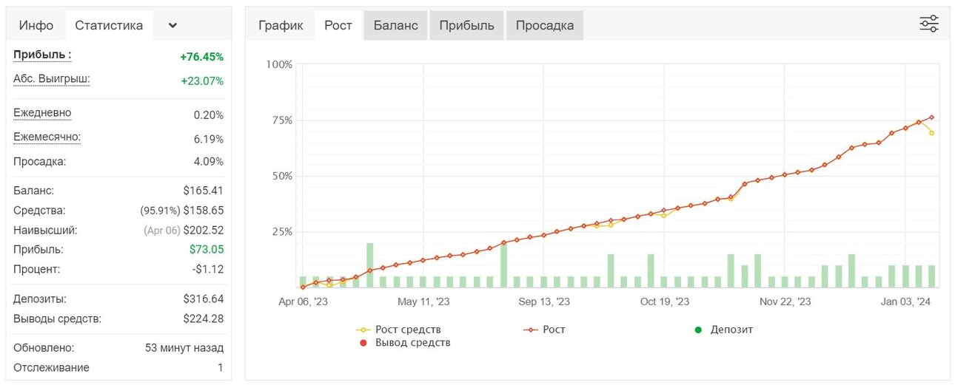Click the Ежедневно underlined label
Screen dimensions: 955x385
point(42,113)
